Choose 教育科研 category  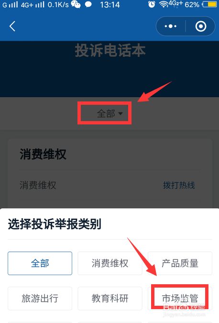(x=110, y=298)
